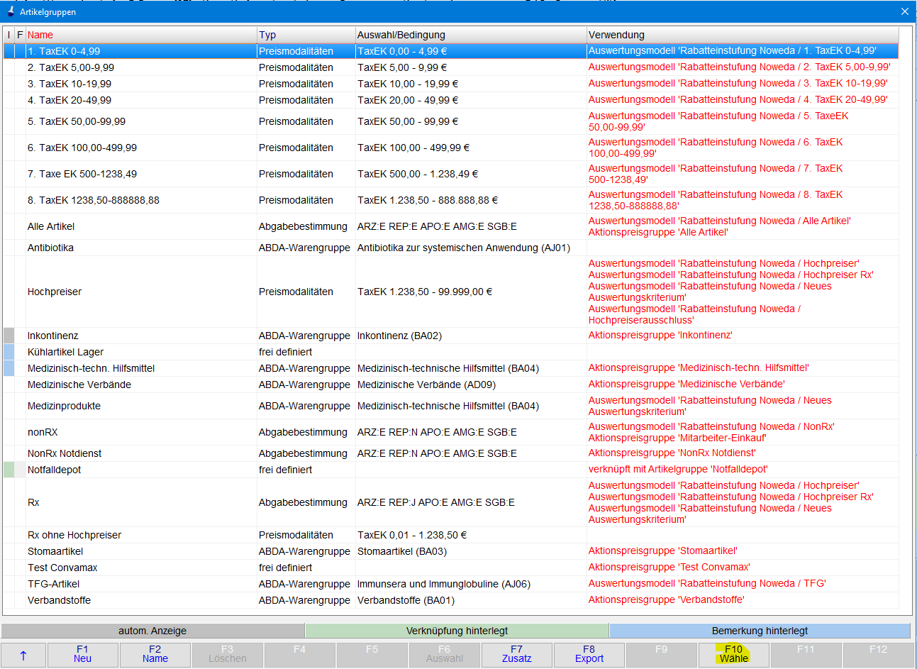Select the 'nonRX' article group
The height and width of the screenshot is (669, 917).
click(451, 432)
